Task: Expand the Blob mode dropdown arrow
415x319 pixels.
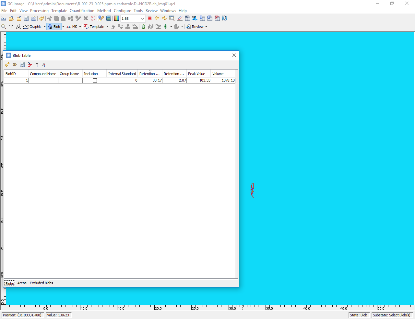Action: [x=63, y=27]
